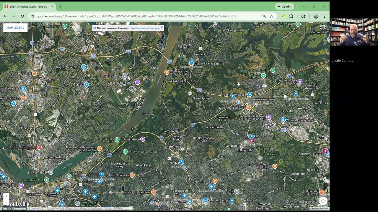
Task: Click the Different Strokes Golf Center marker
Action: click(x=117, y=140)
